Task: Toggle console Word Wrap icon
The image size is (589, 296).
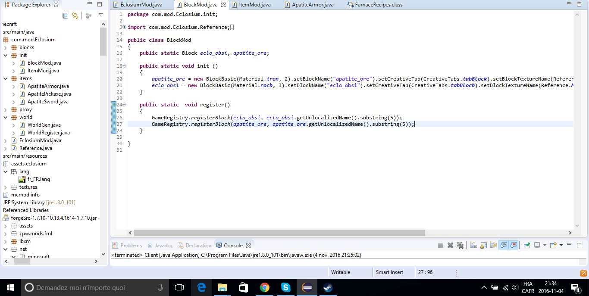Action: (493, 245)
